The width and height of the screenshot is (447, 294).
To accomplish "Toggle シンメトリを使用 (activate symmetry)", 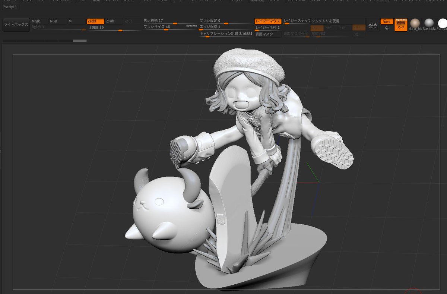I will tap(338, 21).
